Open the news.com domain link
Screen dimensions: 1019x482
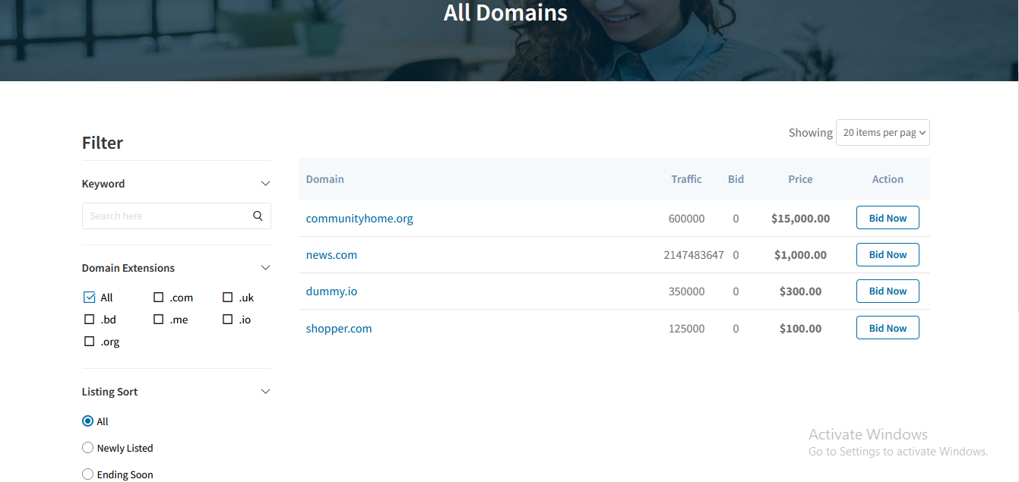(331, 255)
